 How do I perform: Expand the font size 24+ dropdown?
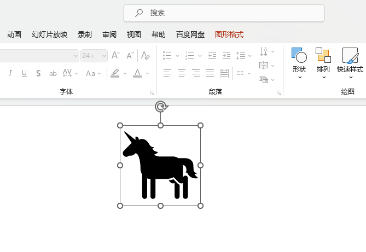click(x=104, y=56)
